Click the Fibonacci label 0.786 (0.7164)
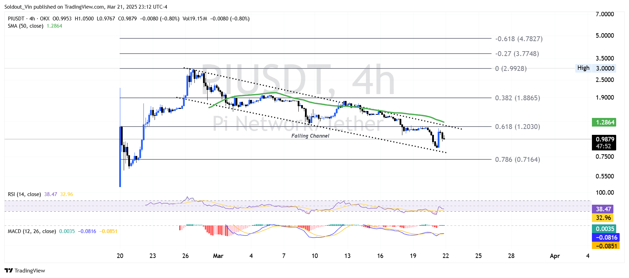Screen dimensions: 629x278 (x=517, y=159)
